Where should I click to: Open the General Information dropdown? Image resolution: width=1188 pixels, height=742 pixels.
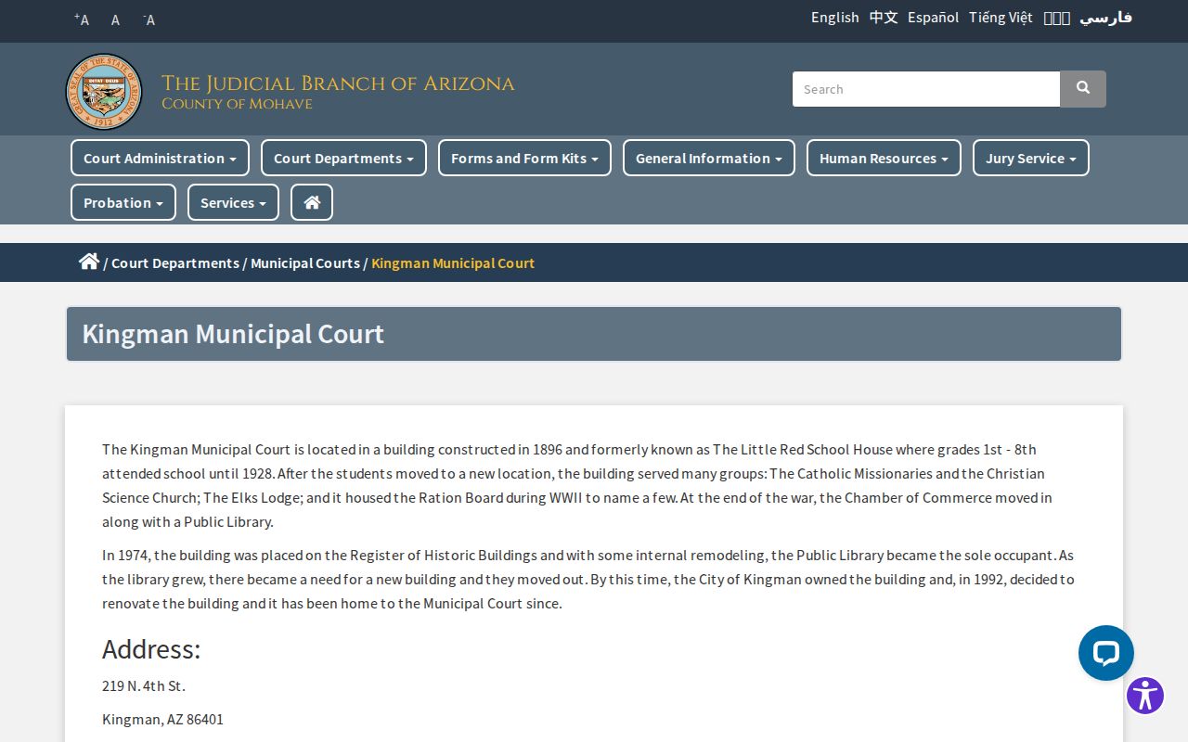click(709, 158)
